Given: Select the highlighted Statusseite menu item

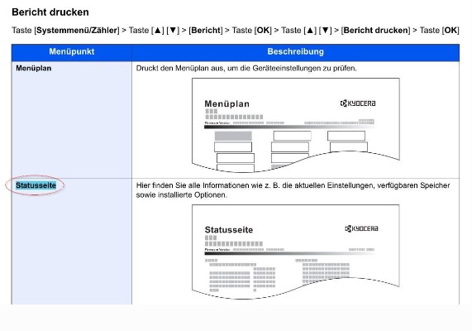Looking at the screenshot, I should 36,185.
